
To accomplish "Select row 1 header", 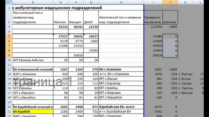I will 9,8.
